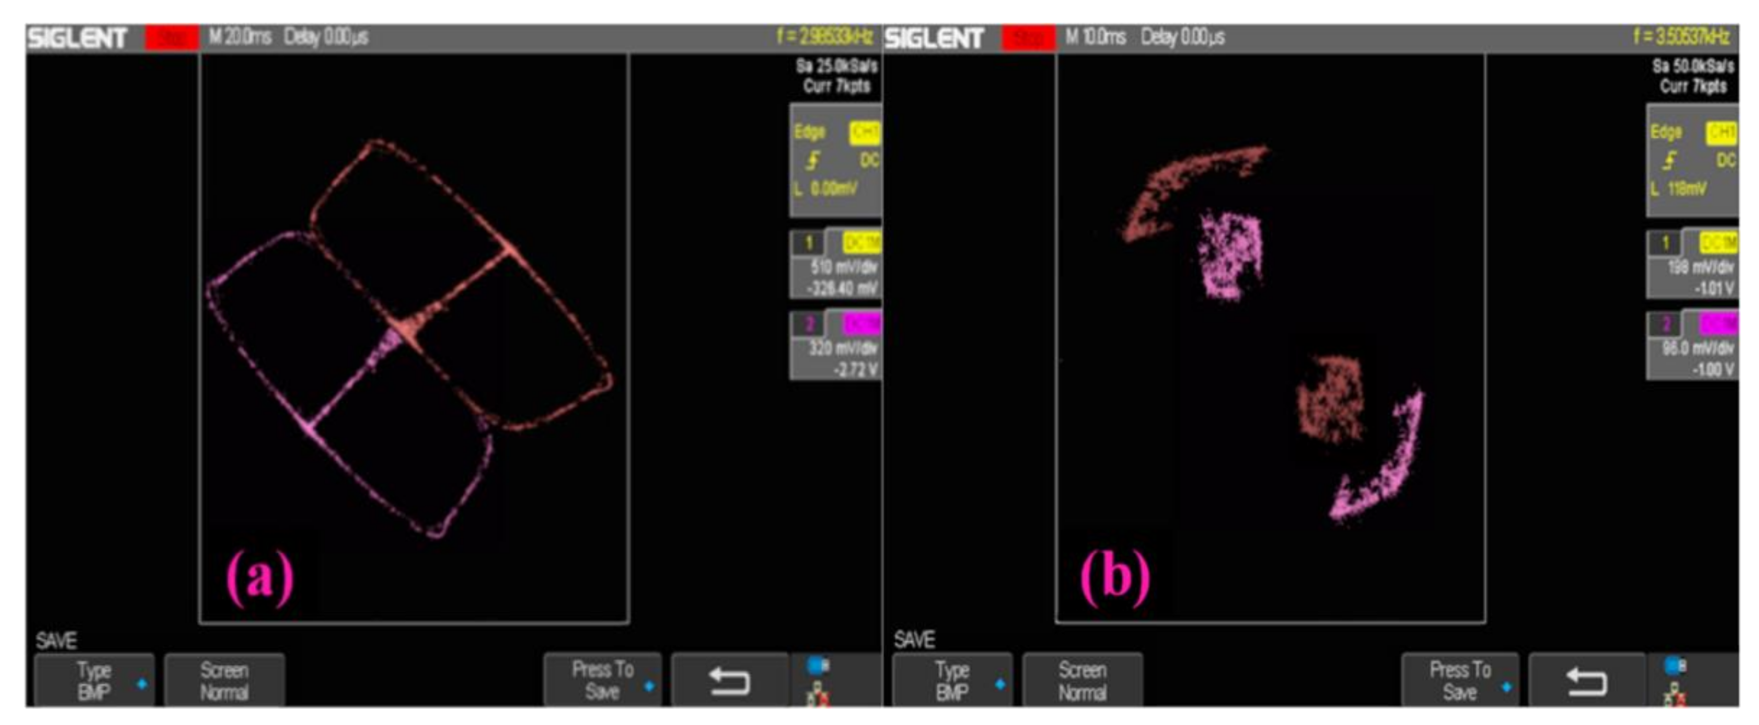Click the blue USB status icon in screen (a)
1759x725 pixels.
click(x=818, y=665)
